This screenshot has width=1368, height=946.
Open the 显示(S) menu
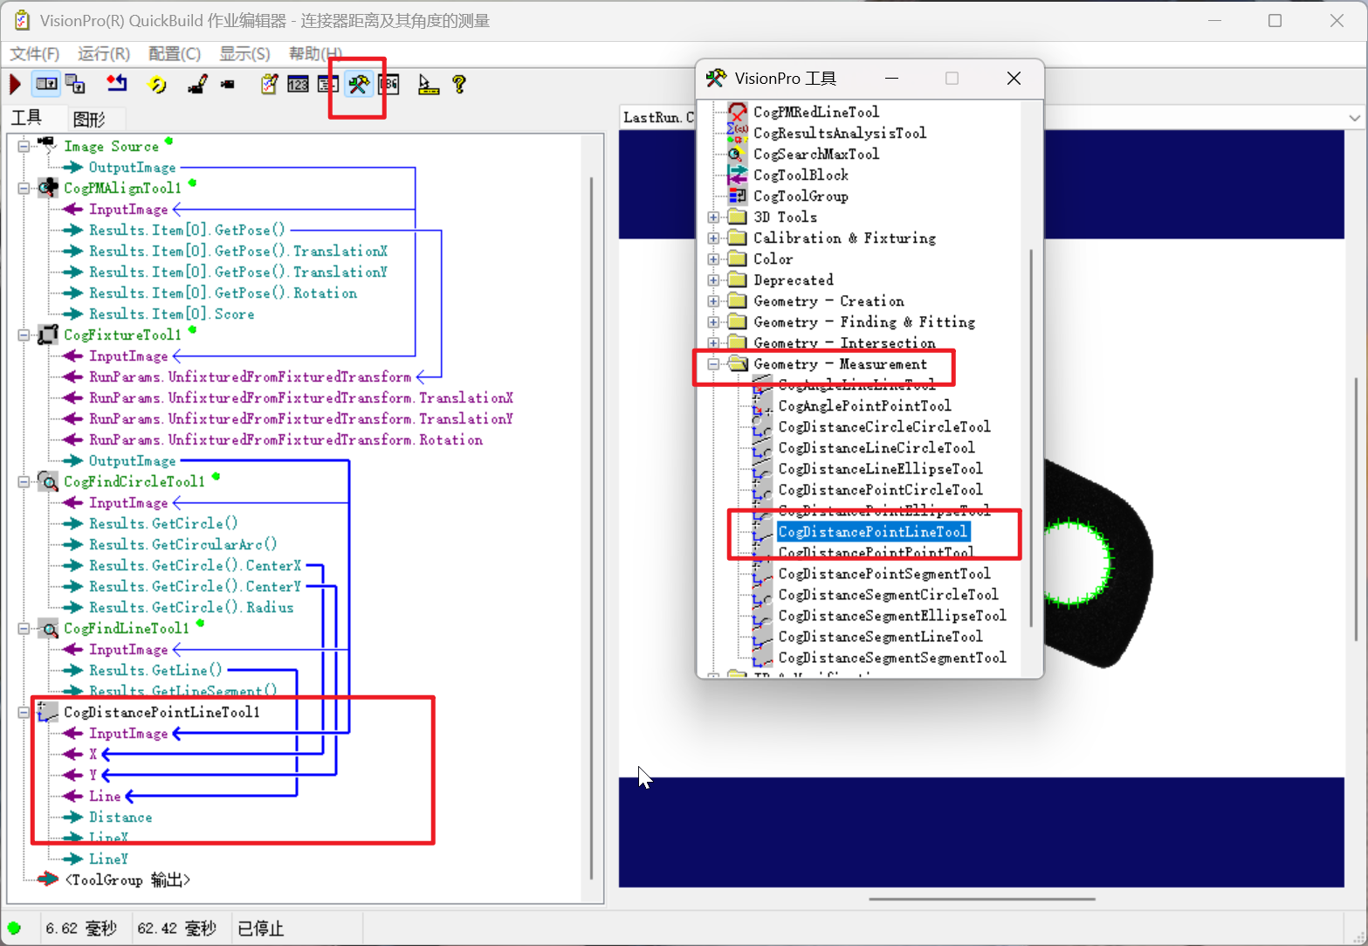click(x=244, y=53)
